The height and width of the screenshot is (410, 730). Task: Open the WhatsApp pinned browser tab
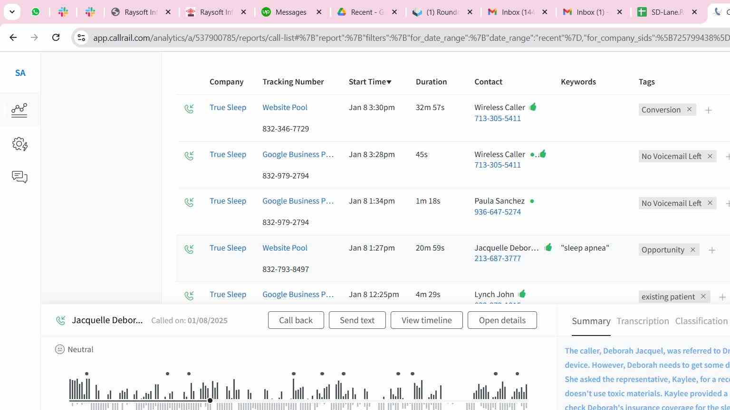36,12
